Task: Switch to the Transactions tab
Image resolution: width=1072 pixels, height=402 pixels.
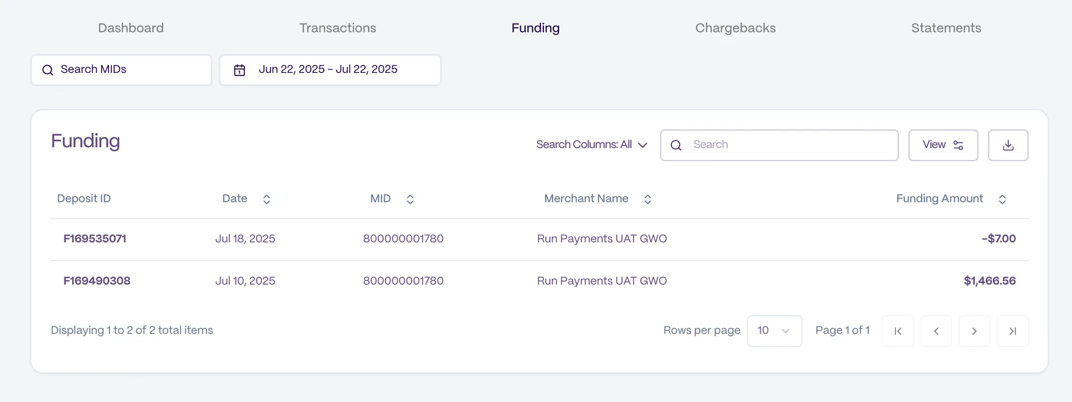Action: 338,28
